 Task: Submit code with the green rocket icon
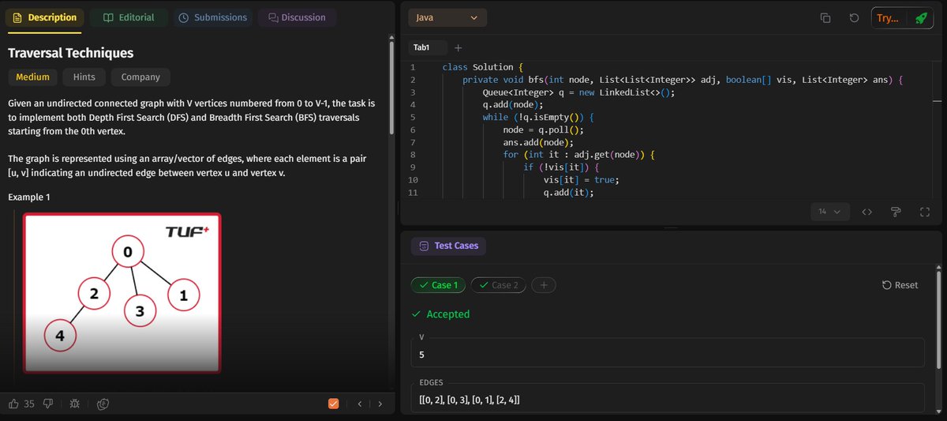(x=920, y=17)
